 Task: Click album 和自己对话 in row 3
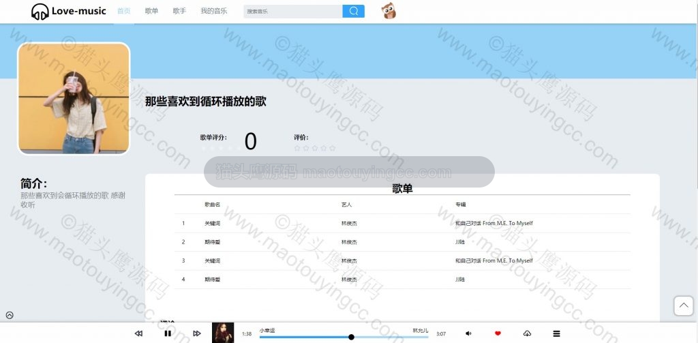coord(494,260)
